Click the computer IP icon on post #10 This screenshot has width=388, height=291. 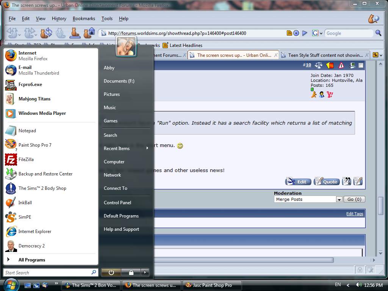click(x=352, y=65)
